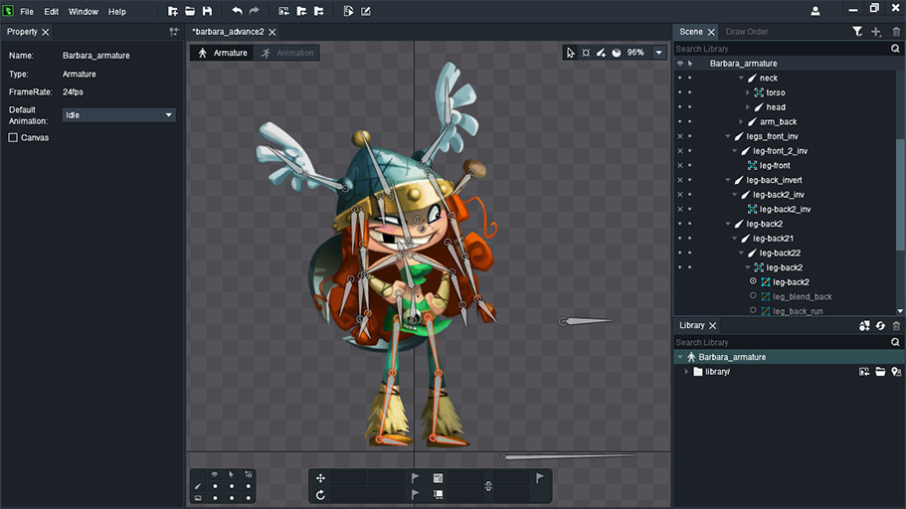Toggle visibility dot for the neck row
Screen dimensions: 906x509
[x=680, y=78]
